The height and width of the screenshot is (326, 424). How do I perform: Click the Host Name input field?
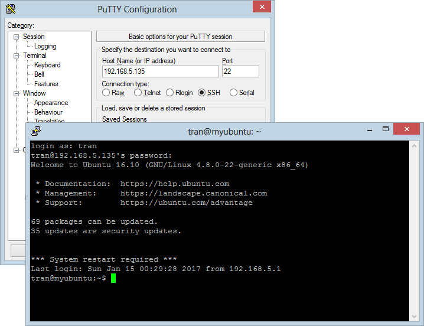coord(161,71)
